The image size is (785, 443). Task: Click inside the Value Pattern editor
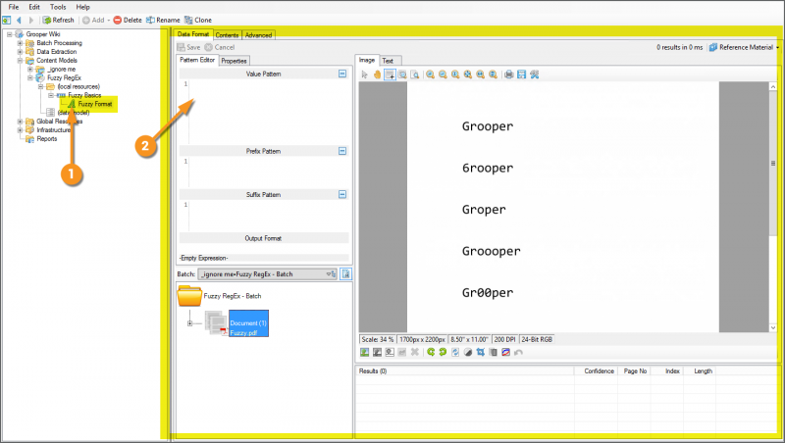coord(269,112)
